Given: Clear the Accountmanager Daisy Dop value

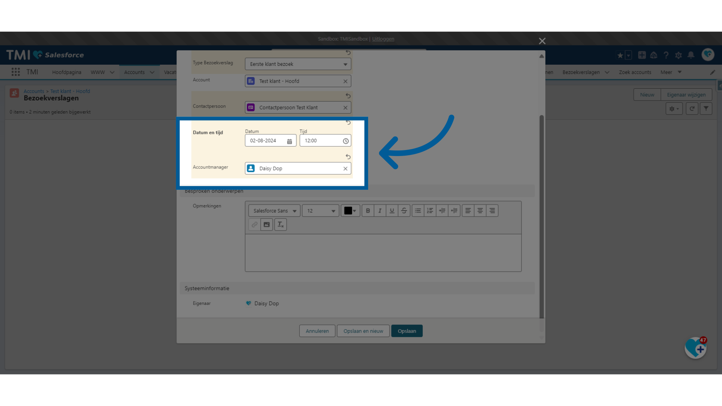Looking at the screenshot, I should (x=345, y=169).
